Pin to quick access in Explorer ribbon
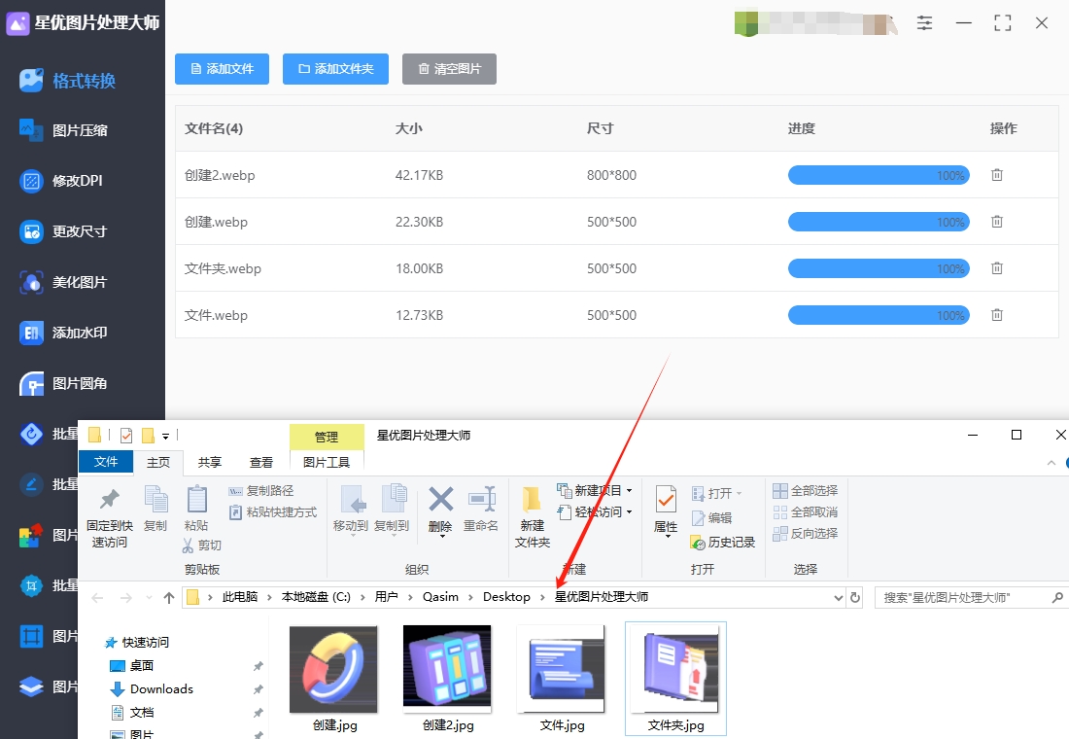This screenshot has width=1069, height=739. click(x=109, y=517)
